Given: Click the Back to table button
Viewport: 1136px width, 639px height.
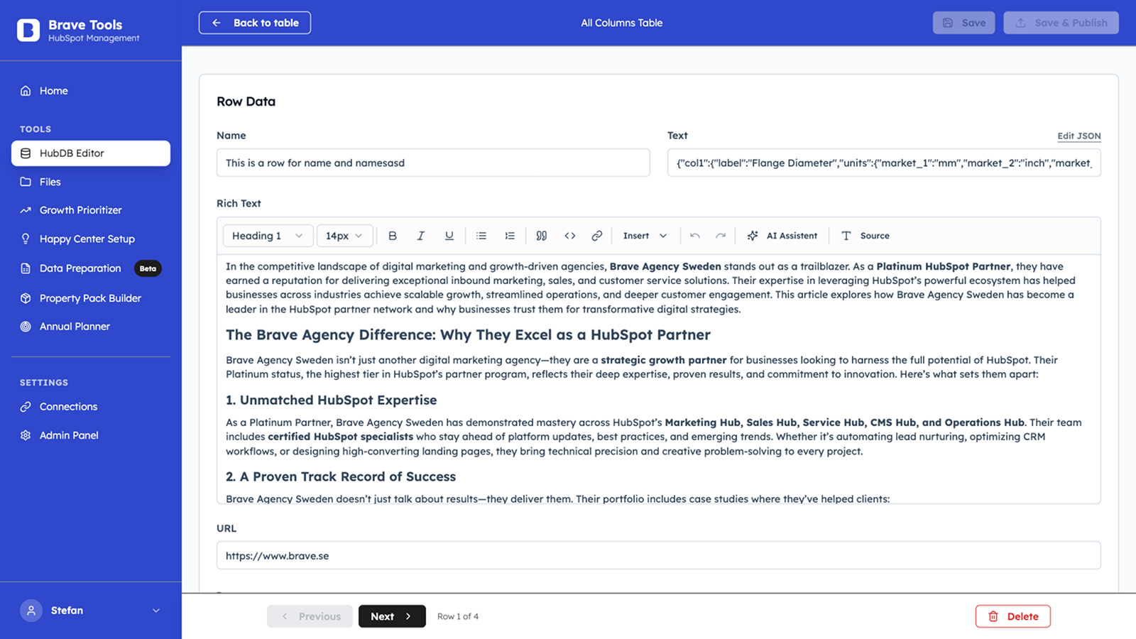Looking at the screenshot, I should click(255, 23).
